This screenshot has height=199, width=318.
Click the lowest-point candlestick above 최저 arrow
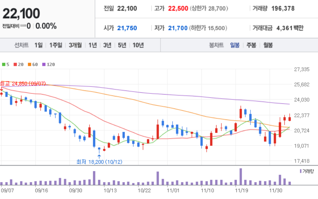(x=99, y=150)
